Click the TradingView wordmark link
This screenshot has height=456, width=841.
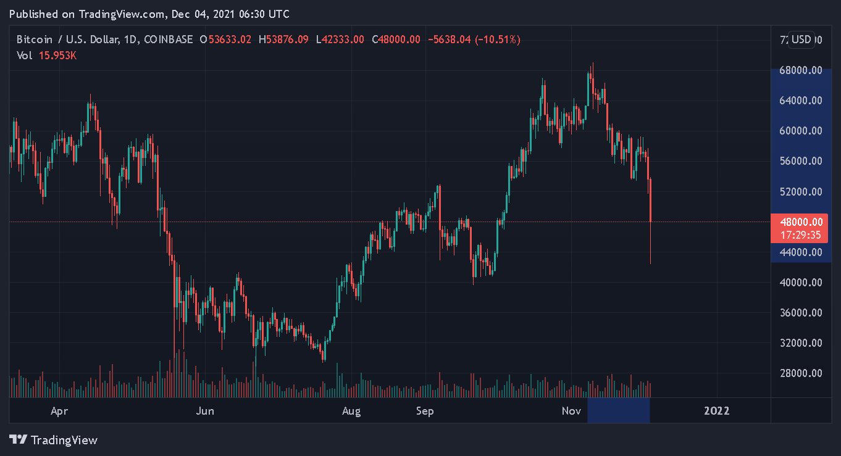pos(64,440)
